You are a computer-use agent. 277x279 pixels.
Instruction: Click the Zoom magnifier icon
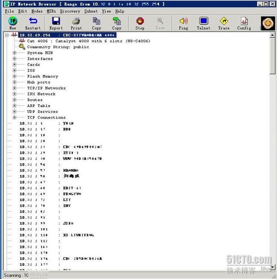point(160,21)
